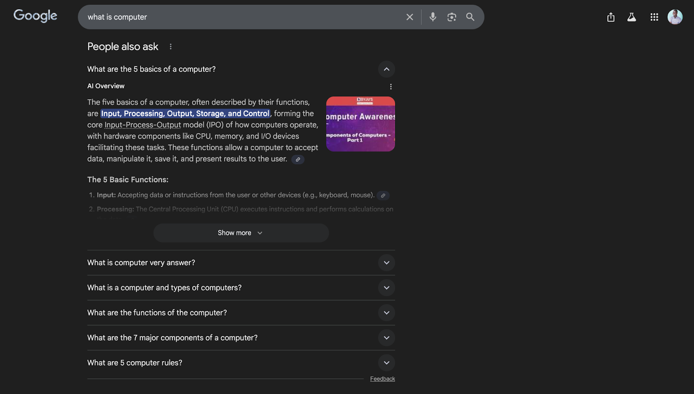
Task: Expand 'What are 5 computer rules?'
Action: click(x=386, y=363)
